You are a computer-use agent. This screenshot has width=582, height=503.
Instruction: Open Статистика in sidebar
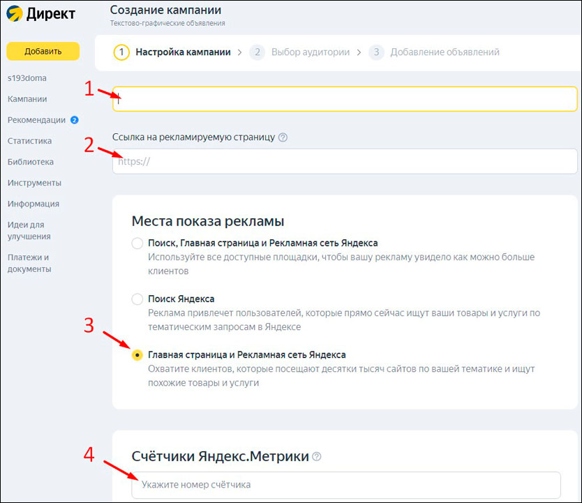[x=29, y=141]
